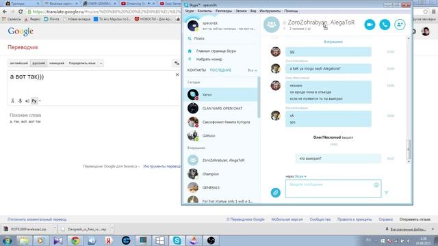Switch to the КОНТАКТЫ tab in Skype
Image resolution: width=438 pixels, height=246 pixels.
[x=196, y=70]
